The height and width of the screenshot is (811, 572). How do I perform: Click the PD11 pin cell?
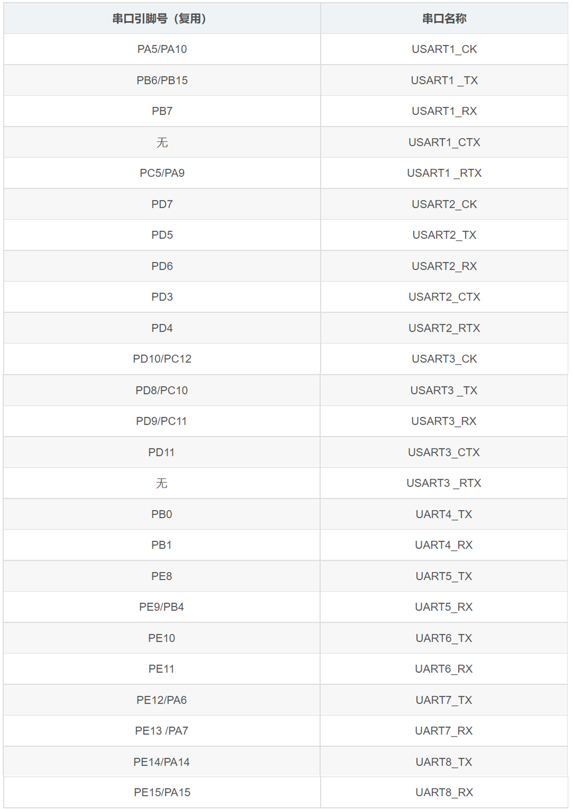161,453
